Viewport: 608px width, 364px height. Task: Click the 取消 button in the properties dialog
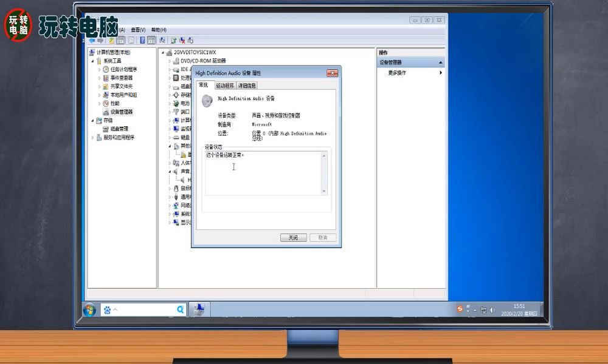[x=323, y=237]
